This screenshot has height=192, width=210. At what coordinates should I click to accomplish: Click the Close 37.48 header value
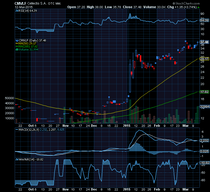(x=132, y=7)
